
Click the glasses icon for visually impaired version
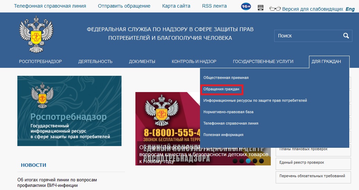275,9
